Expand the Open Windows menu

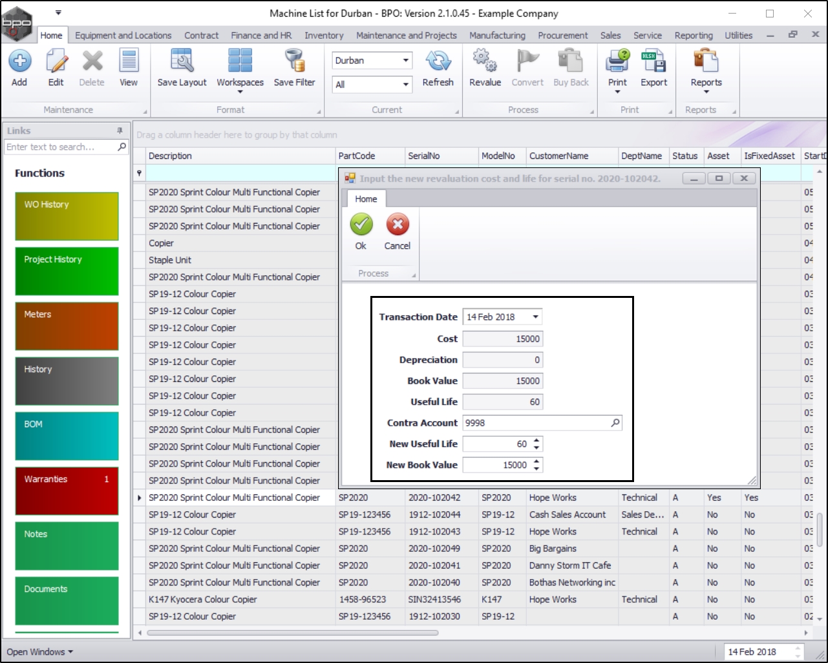pos(39,652)
